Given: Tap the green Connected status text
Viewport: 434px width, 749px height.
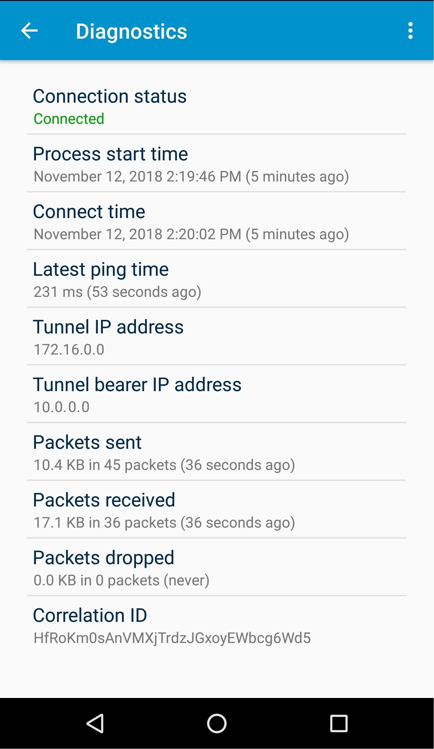Looking at the screenshot, I should click(x=69, y=119).
